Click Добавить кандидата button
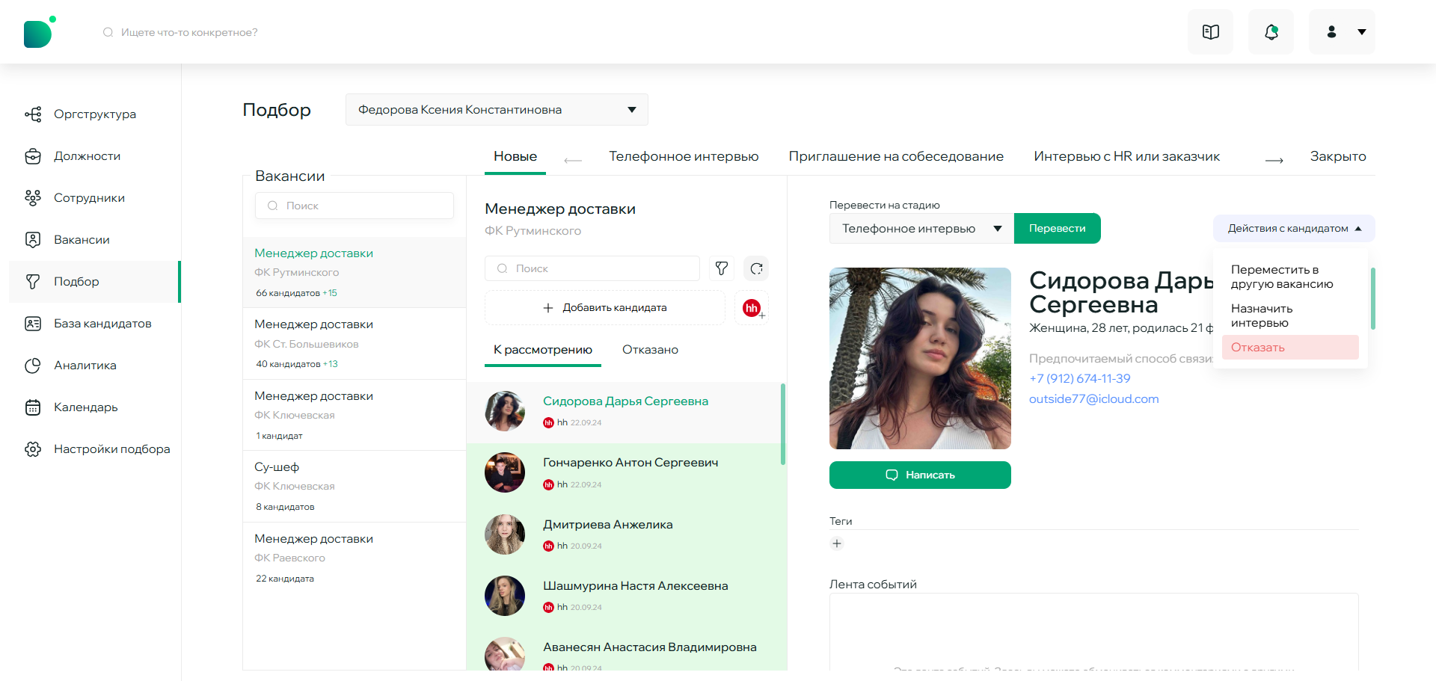 click(605, 308)
